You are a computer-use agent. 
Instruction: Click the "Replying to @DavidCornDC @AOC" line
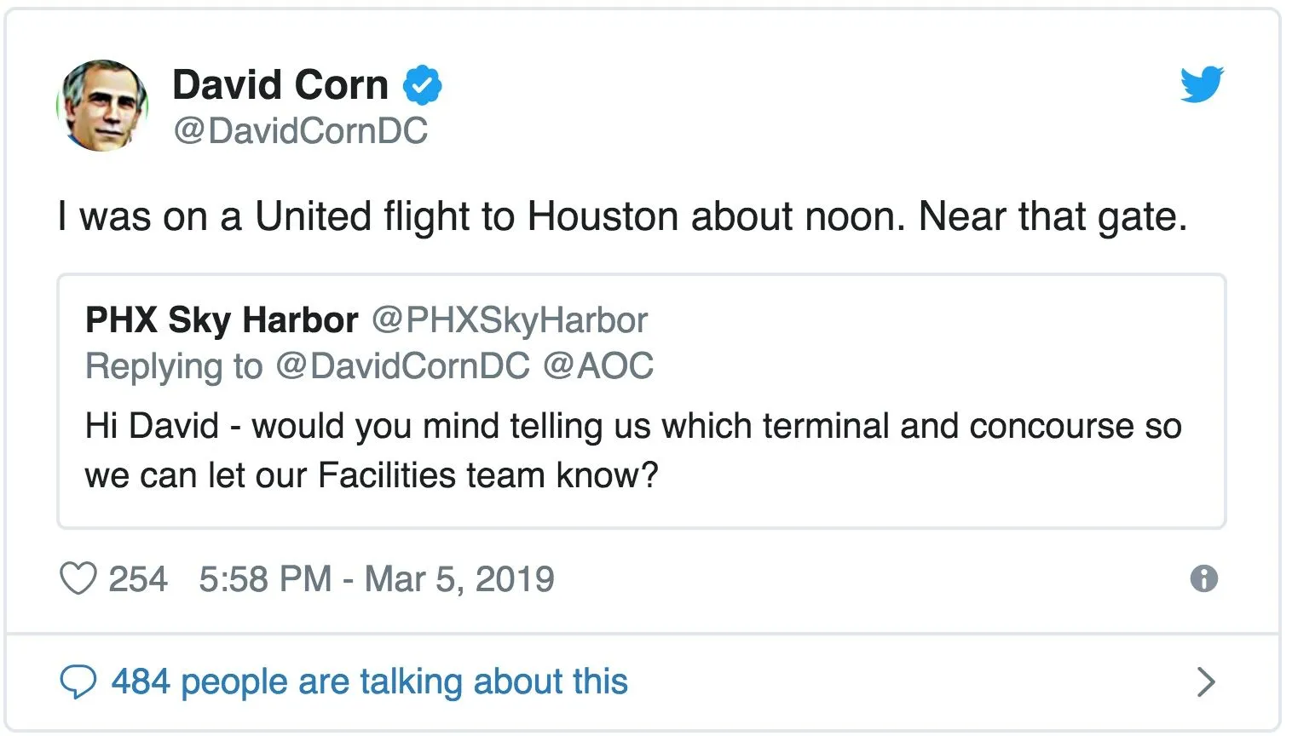369,366
